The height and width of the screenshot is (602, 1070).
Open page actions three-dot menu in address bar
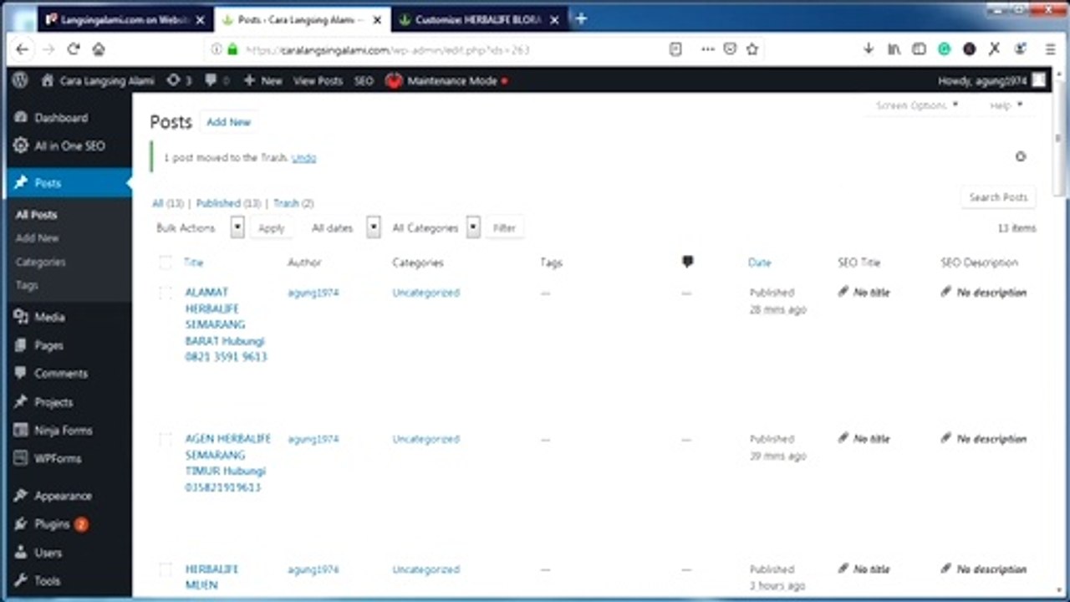[708, 50]
